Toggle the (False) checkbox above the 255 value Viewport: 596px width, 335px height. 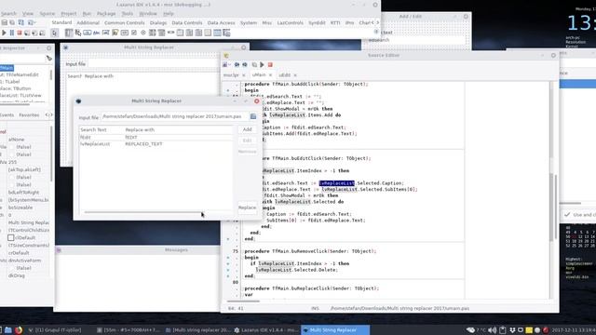pos(12,154)
